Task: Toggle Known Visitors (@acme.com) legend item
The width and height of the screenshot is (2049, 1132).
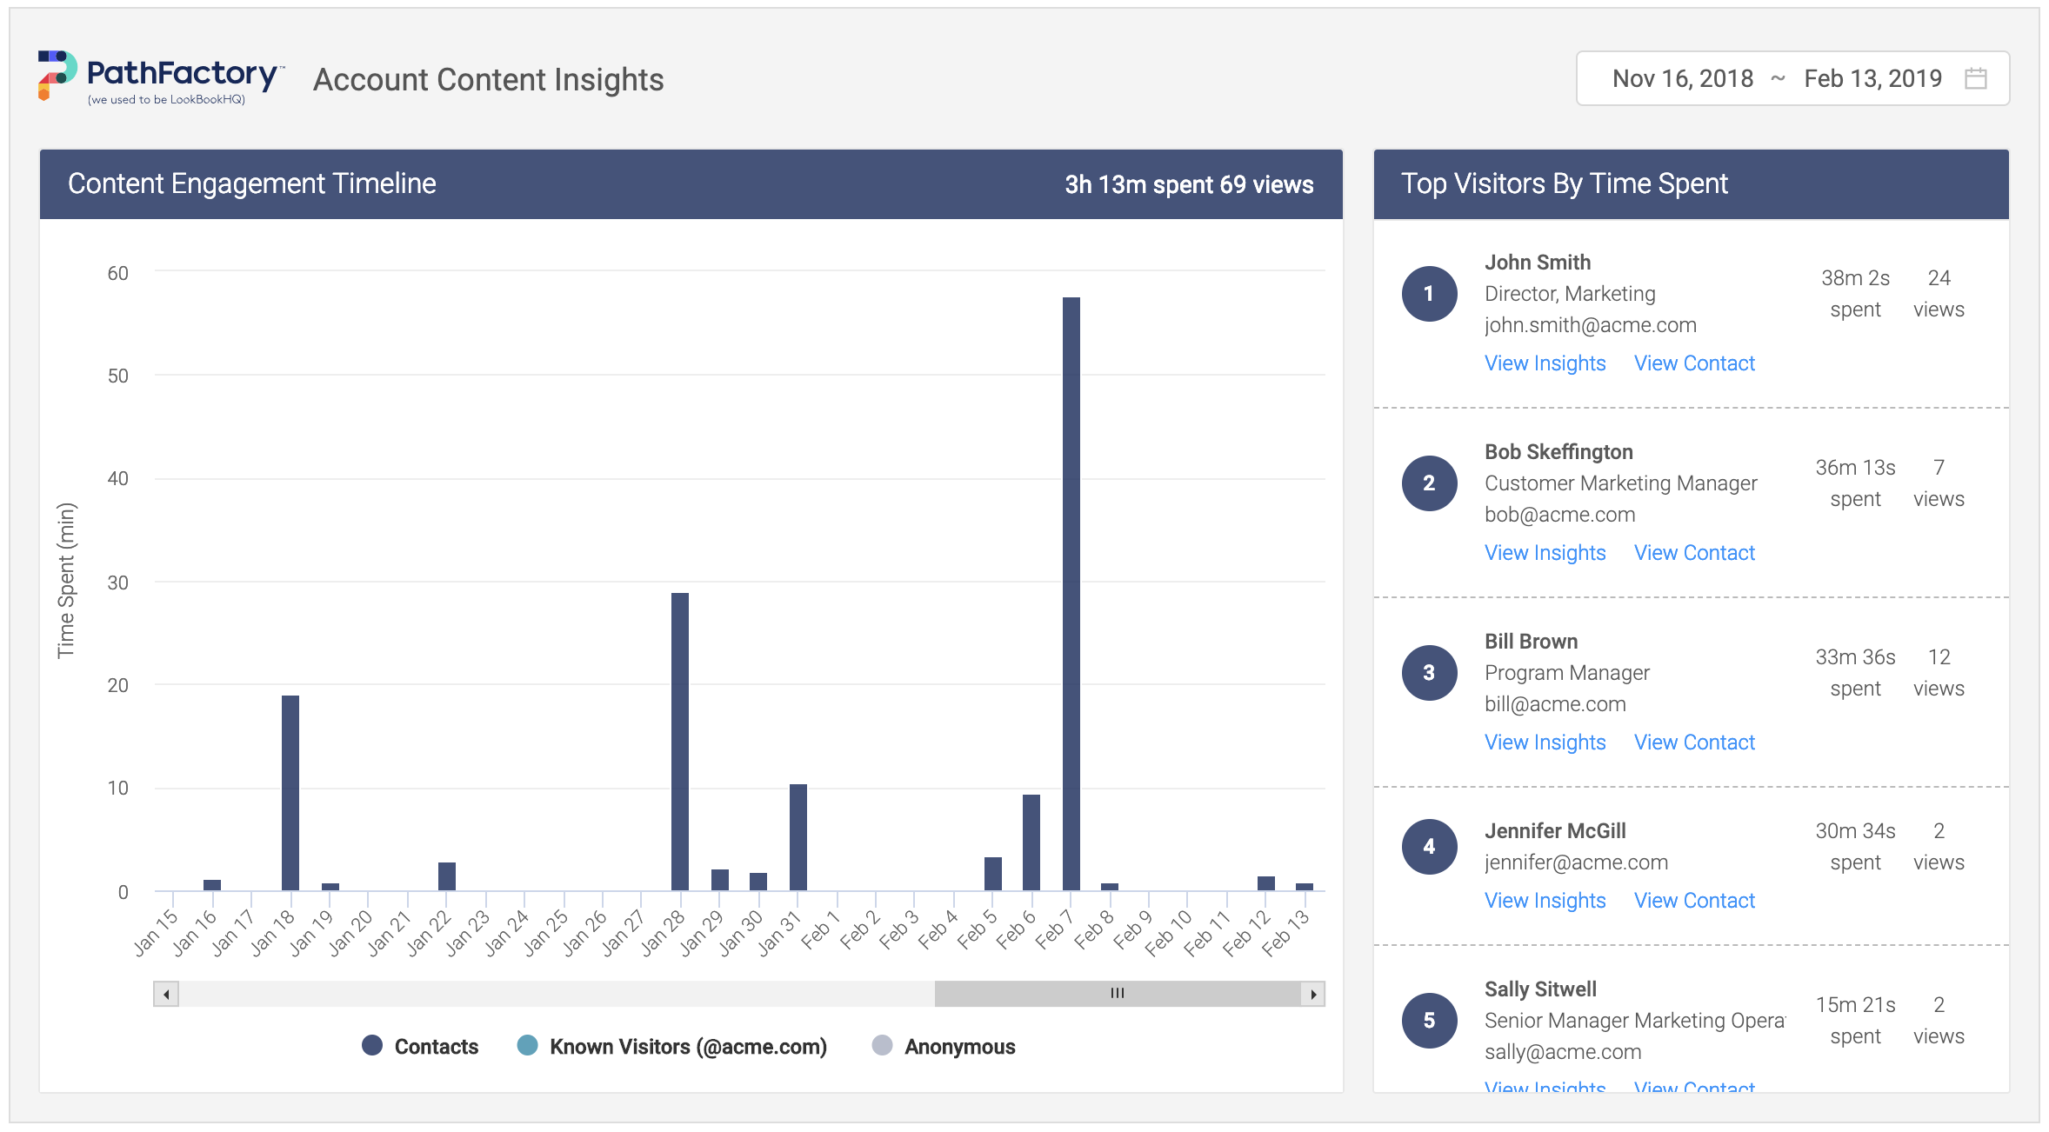Action: click(x=672, y=1046)
